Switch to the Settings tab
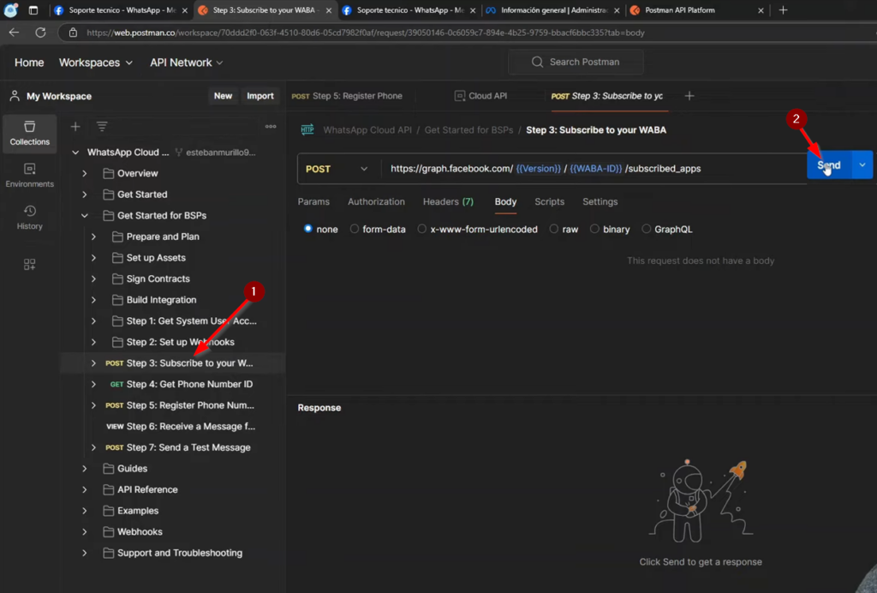877x593 pixels. click(x=600, y=201)
